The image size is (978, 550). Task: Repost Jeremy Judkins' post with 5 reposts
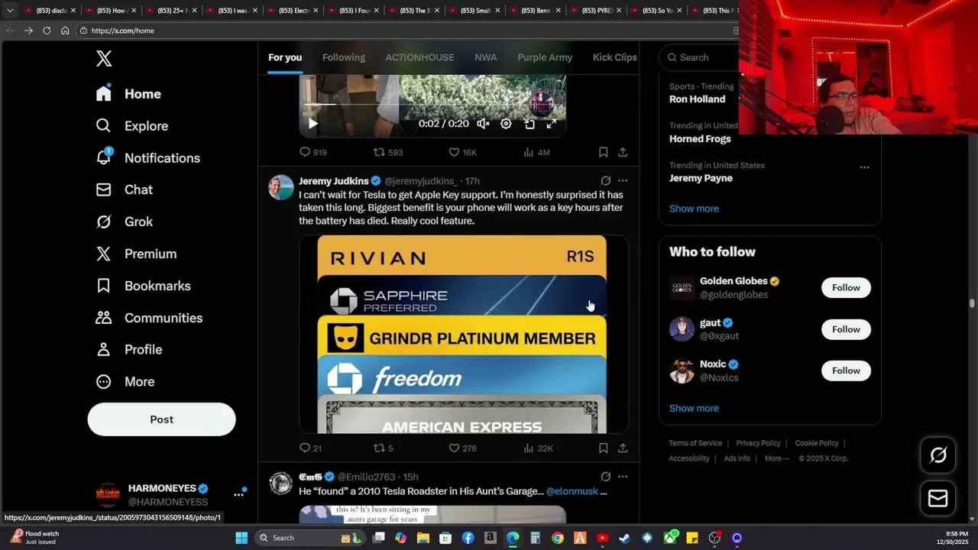[383, 448]
